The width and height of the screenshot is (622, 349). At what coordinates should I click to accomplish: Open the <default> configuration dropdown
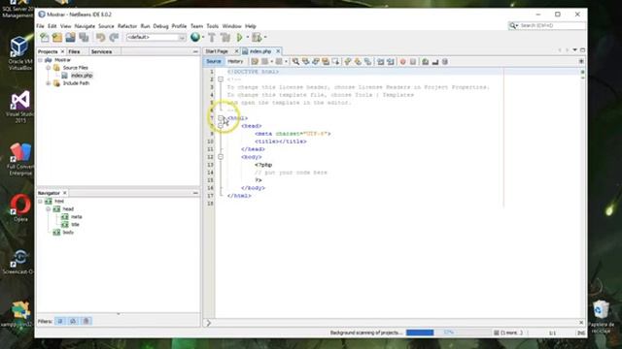tap(155, 37)
